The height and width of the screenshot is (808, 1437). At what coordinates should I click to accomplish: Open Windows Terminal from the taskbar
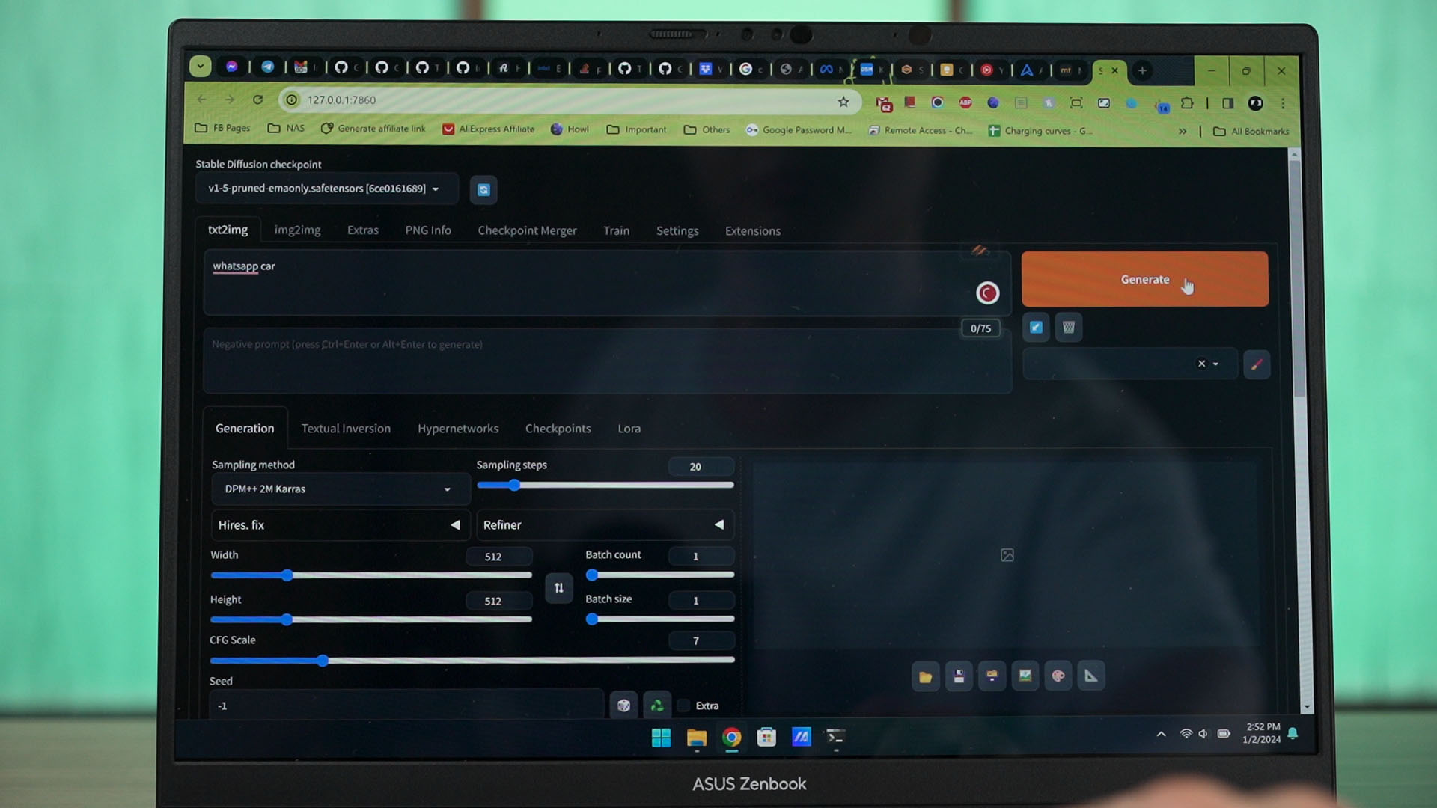tap(835, 738)
